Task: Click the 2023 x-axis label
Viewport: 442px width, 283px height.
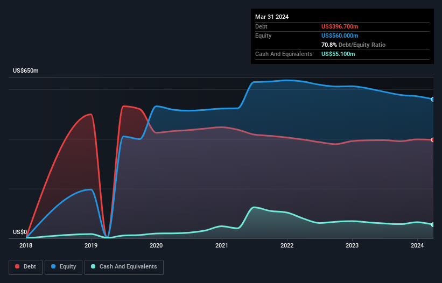Action: pyautogui.click(x=352, y=245)
